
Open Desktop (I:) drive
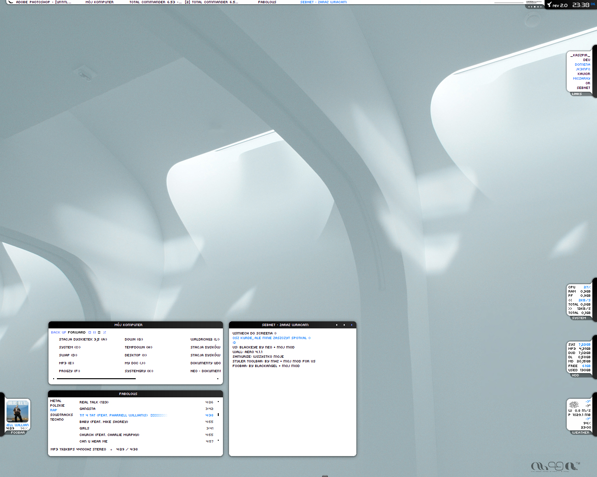136,355
